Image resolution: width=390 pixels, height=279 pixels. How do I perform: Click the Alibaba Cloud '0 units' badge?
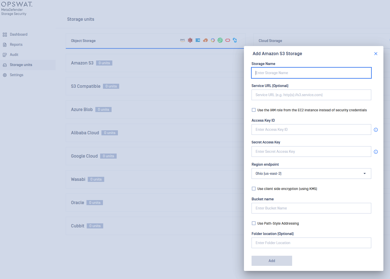point(110,133)
